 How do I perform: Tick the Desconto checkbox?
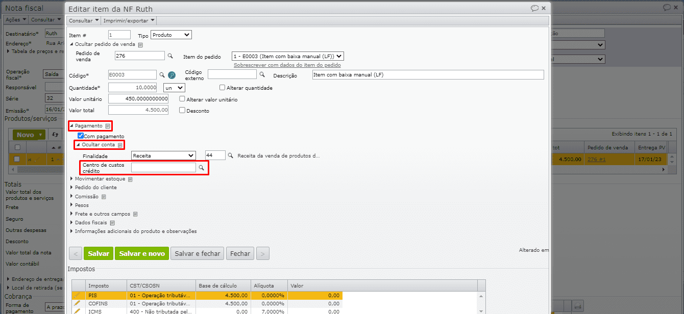182,110
